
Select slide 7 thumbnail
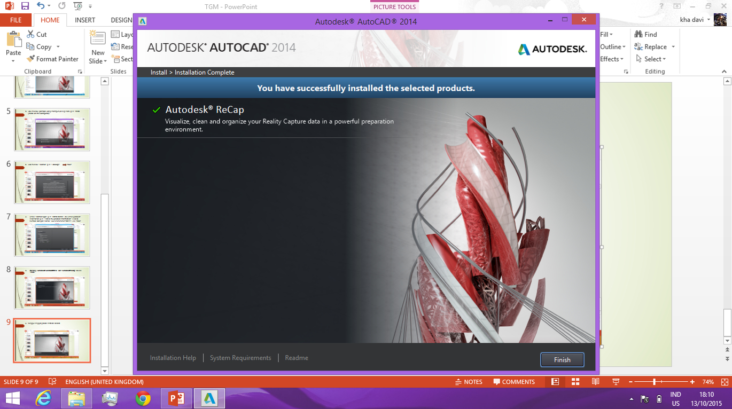(x=52, y=235)
